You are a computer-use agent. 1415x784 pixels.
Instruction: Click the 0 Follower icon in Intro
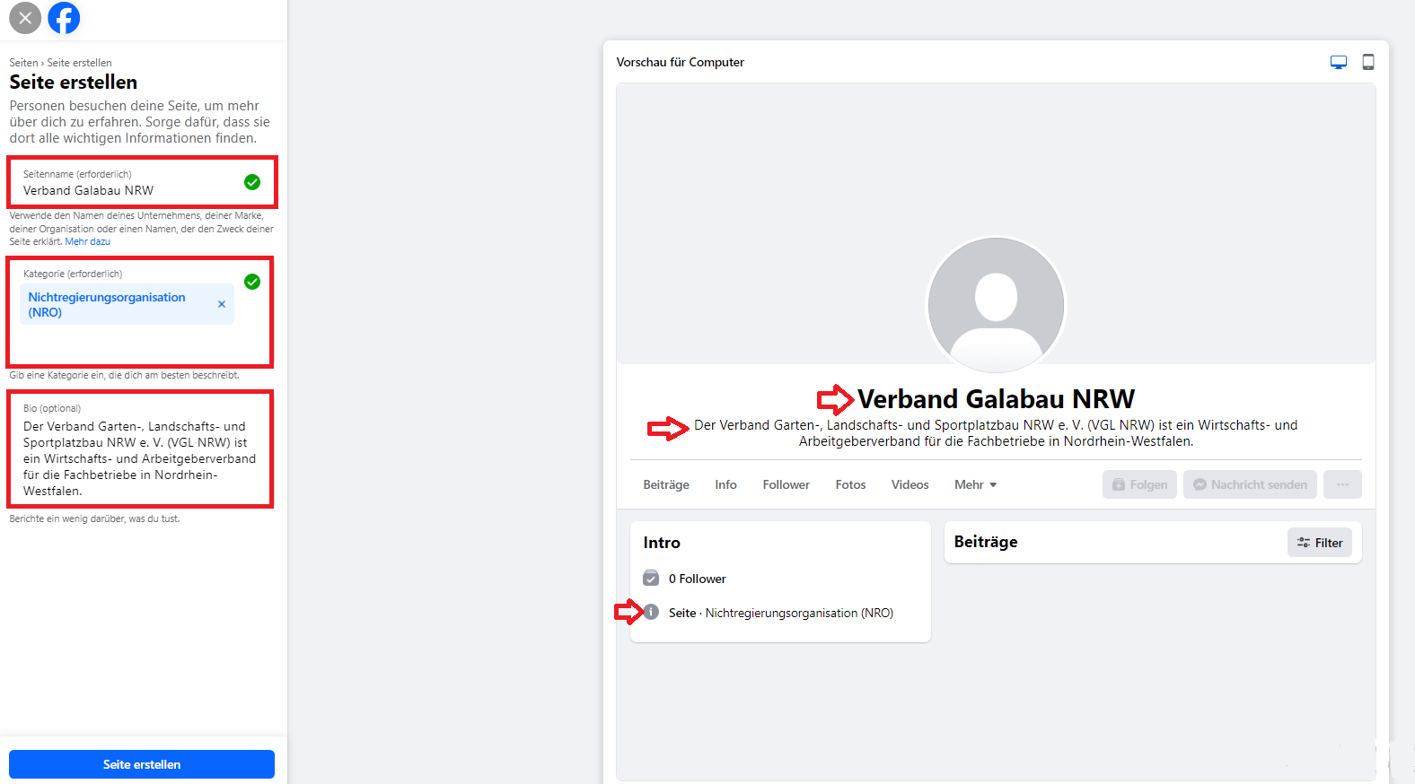coord(651,578)
